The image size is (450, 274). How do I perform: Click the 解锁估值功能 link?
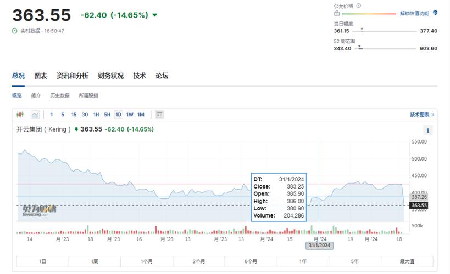[x=414, y=13]
